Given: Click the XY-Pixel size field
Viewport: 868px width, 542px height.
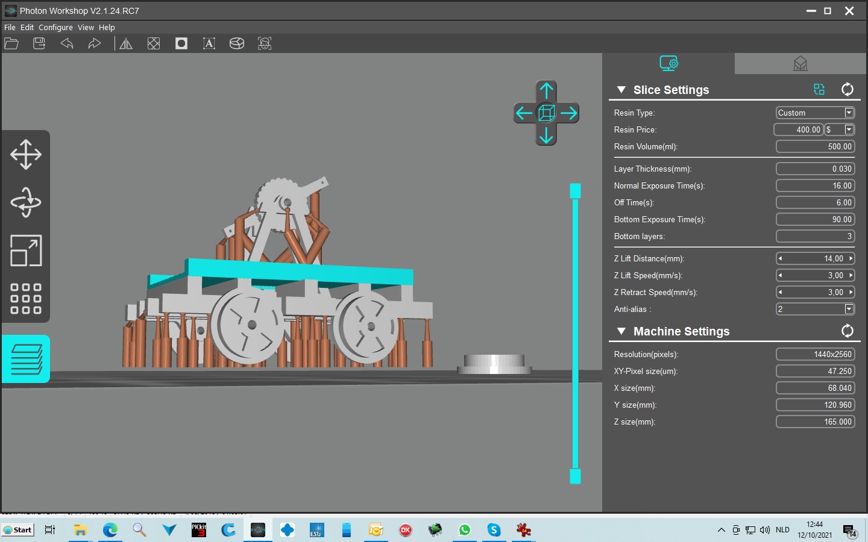Looking at the screenshot, I should coord(815,371).
